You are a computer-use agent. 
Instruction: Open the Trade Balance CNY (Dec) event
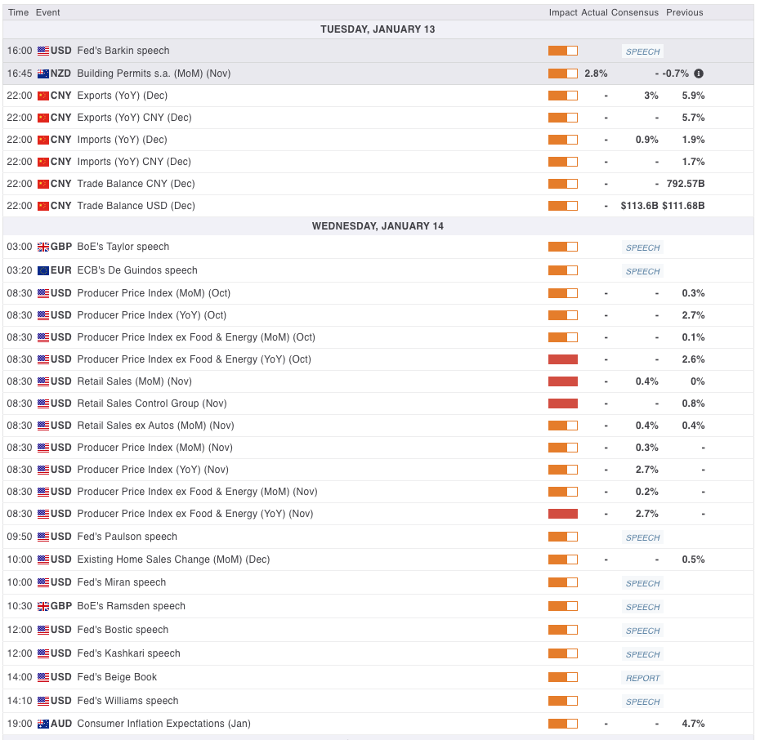[x=136, y=184]
